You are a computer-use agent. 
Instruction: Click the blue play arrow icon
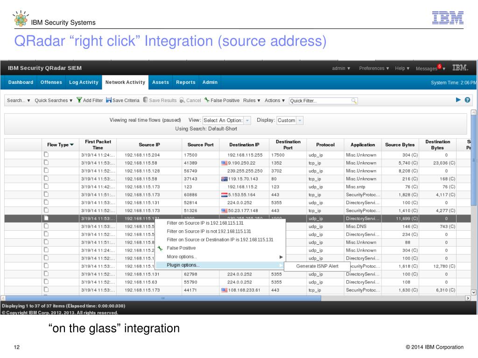[458, 100]
